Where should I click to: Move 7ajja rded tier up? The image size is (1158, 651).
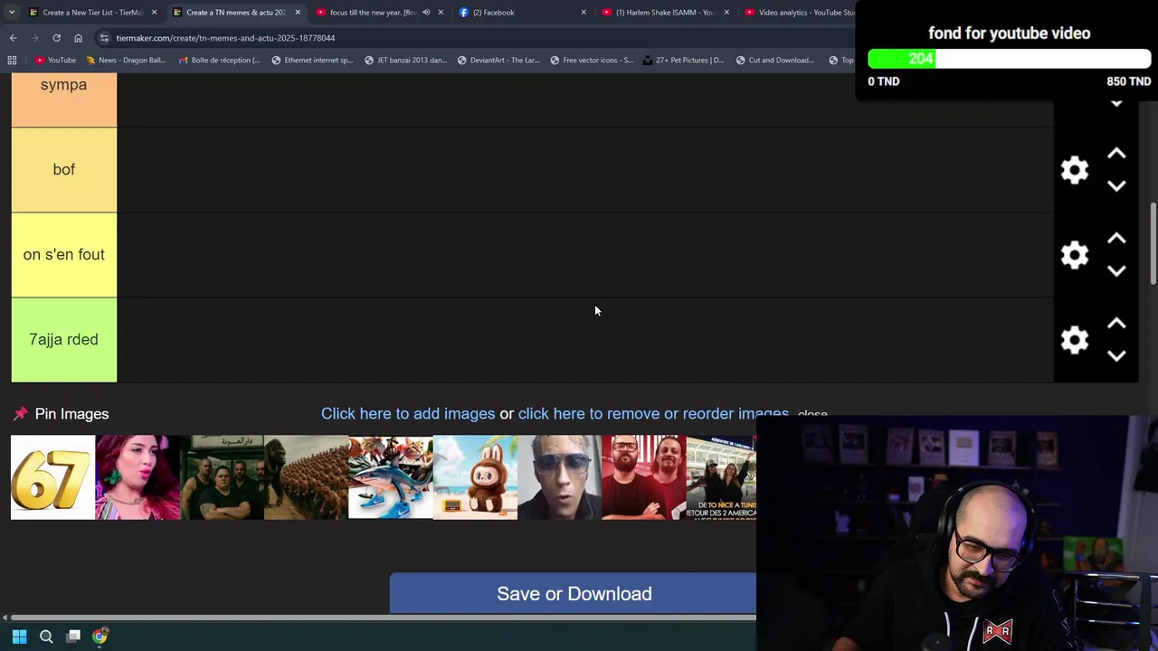[1116, 324]
